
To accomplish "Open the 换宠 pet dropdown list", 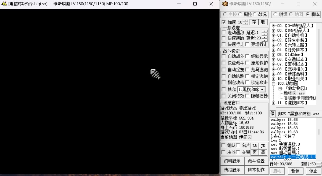I will tap(262, 89).
